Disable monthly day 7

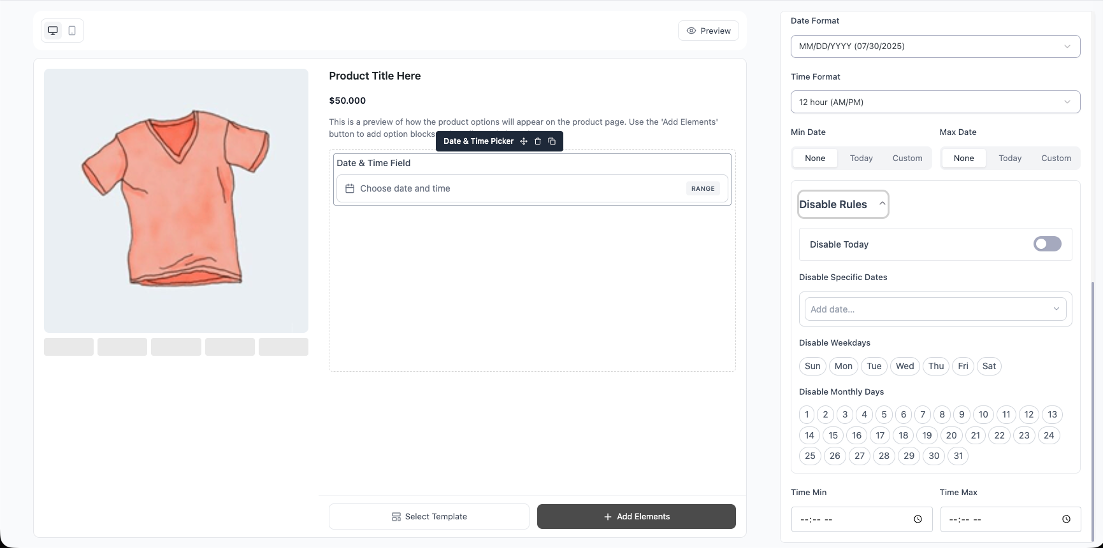(x=923, y=414)
